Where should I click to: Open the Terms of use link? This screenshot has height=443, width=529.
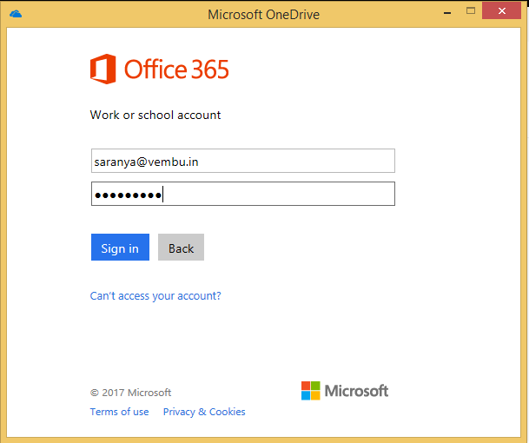[119, 412]
